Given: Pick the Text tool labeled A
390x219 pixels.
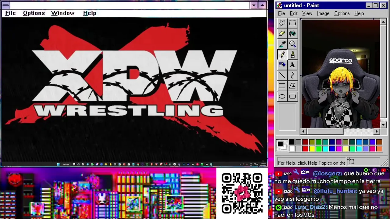Looking at the screenshot, I should [x=292, y=65].
